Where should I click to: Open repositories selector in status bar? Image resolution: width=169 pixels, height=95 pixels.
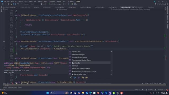(160, 90)
